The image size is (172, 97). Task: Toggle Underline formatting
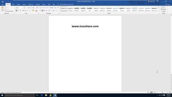20,11
